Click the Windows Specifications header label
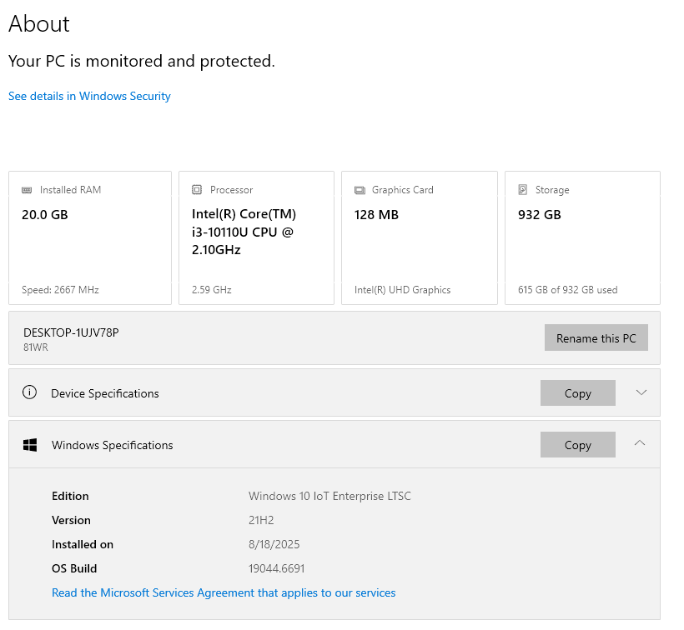This screenshot has height=630, width=684. pyautogui.click(x=112, y=445)
